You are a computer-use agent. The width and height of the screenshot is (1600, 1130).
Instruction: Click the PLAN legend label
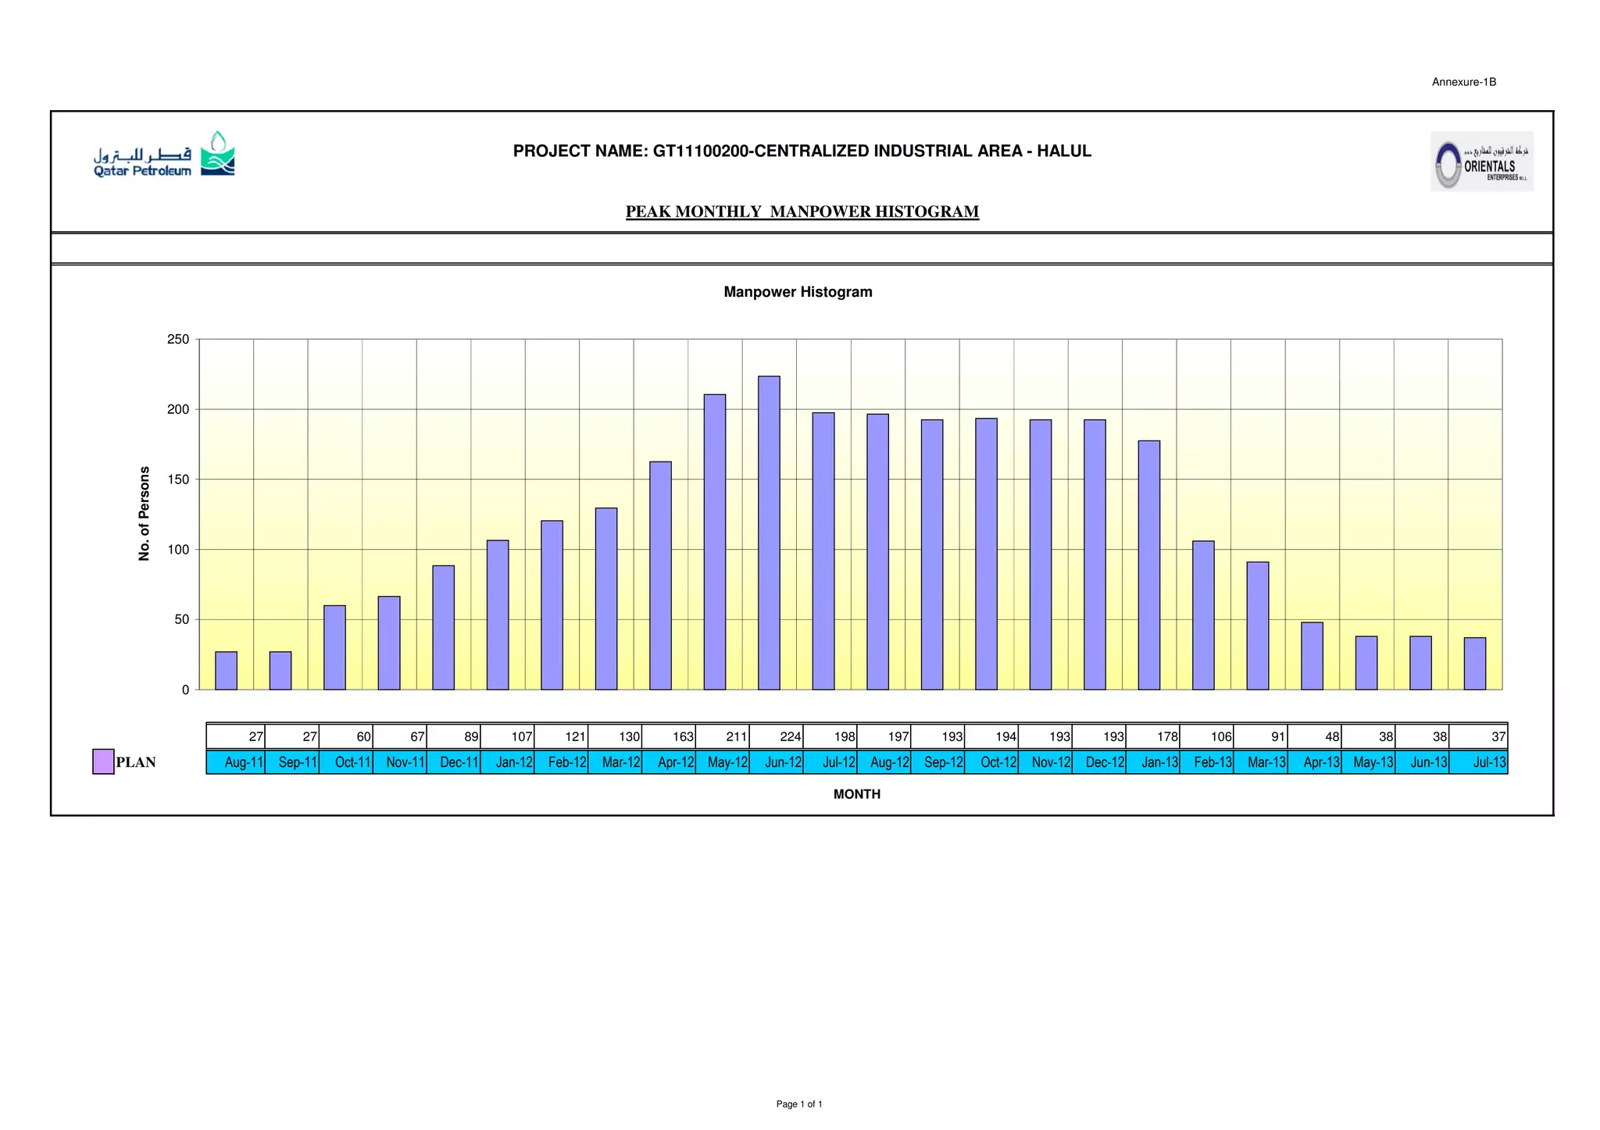coord(136,762)
